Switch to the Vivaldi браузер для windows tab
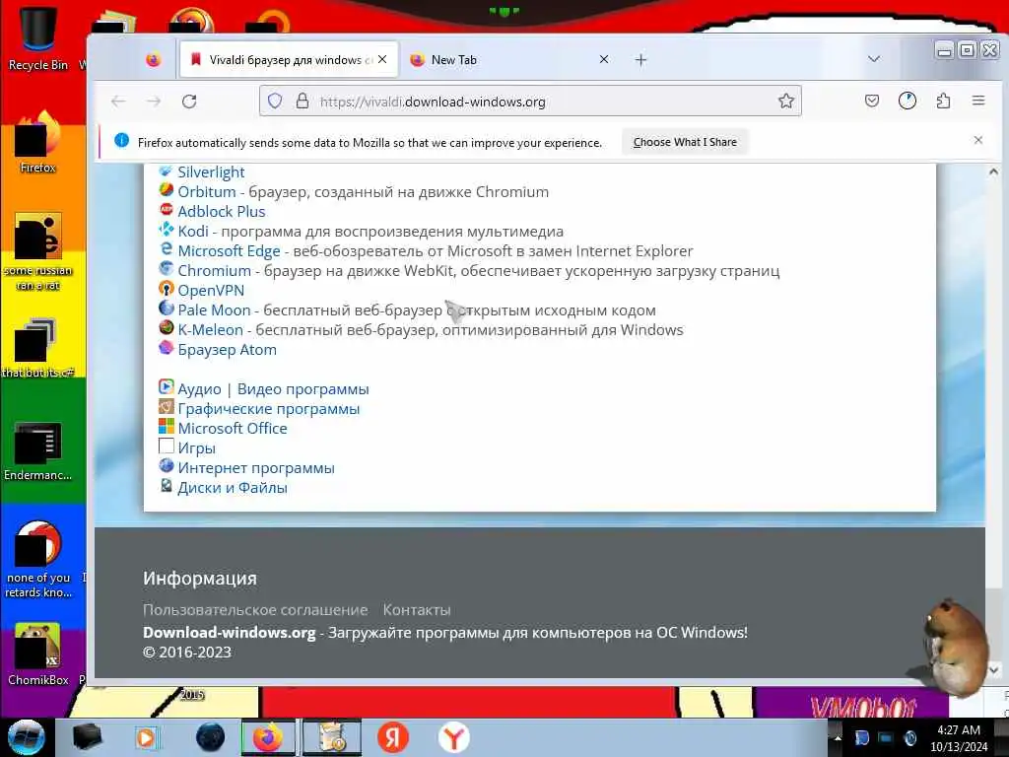1009x757 pixels. pos(289,60)
